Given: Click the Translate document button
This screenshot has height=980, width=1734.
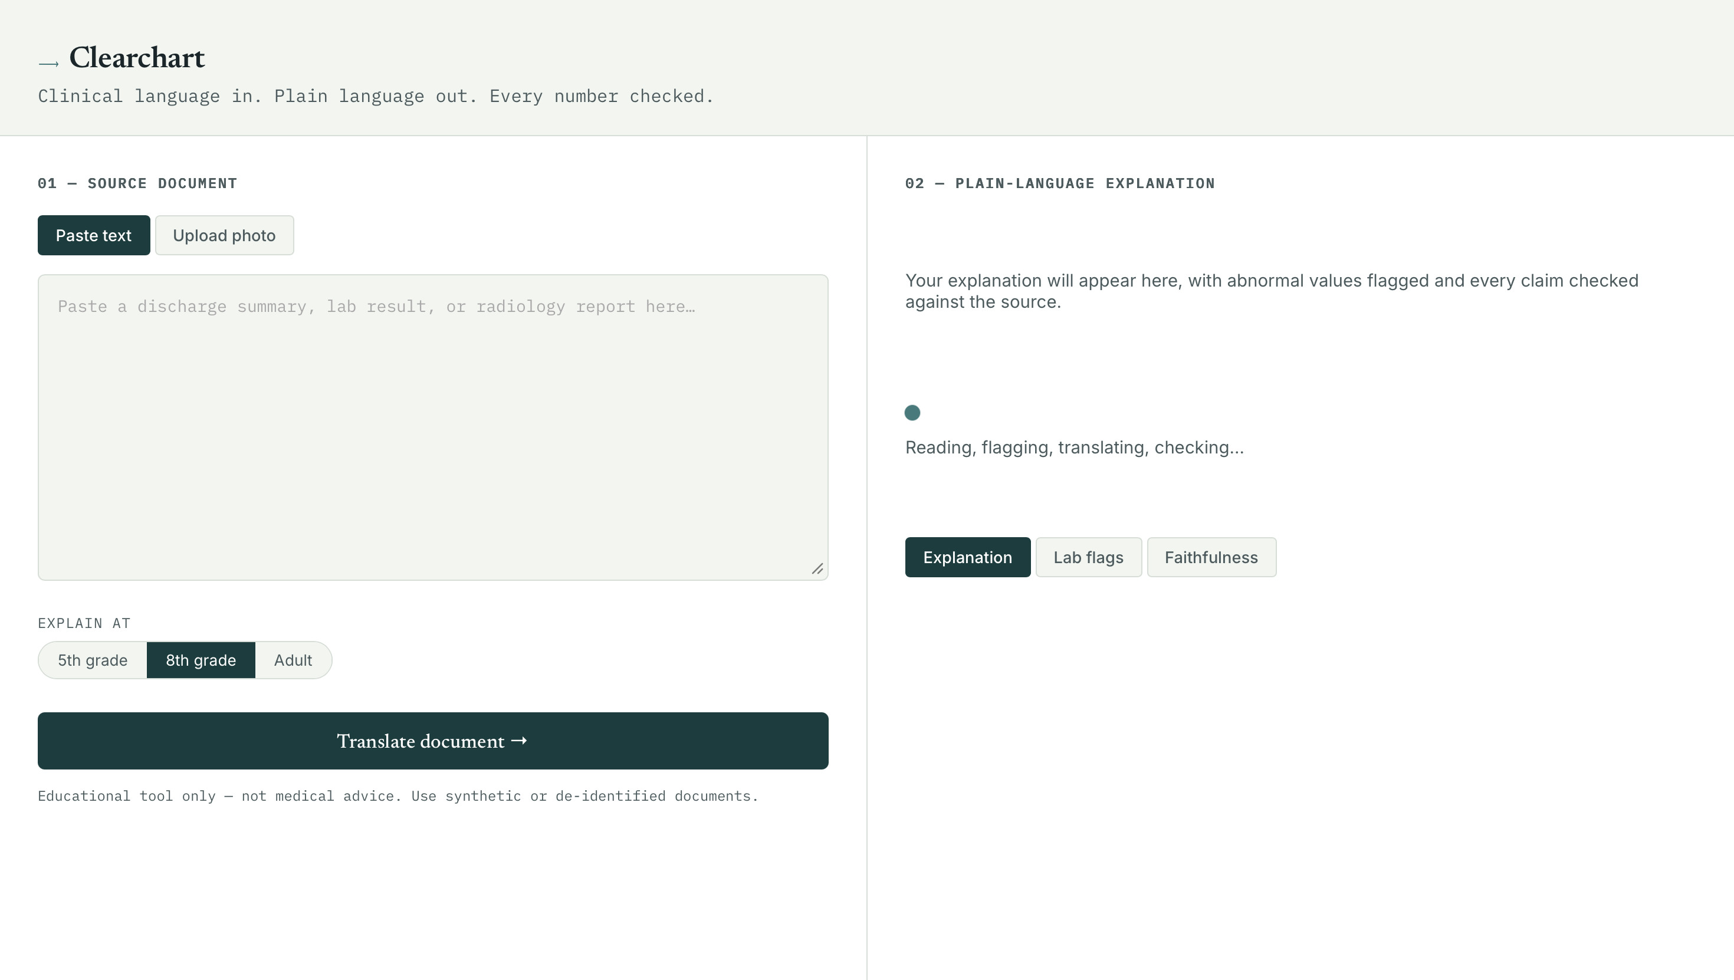Looking at the screenshot, I should [433, 741].
